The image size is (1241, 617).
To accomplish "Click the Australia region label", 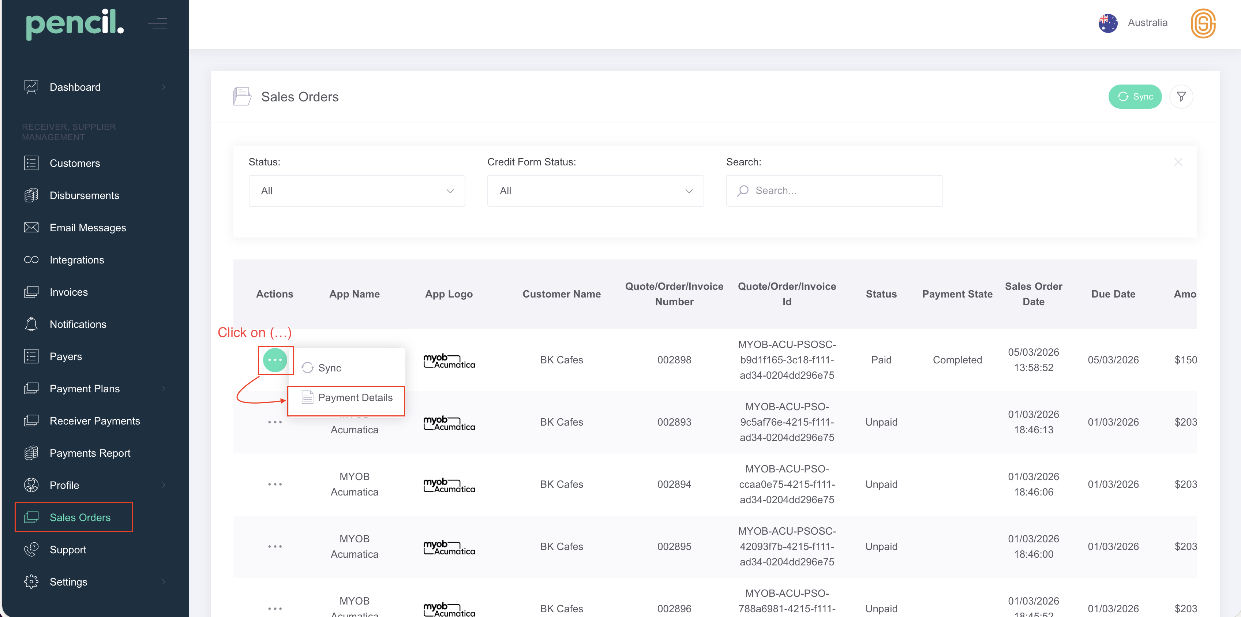I will click(1148, 23).
